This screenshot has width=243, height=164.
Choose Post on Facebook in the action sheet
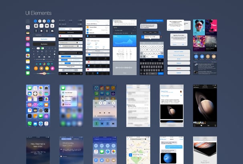coord(179,55)
